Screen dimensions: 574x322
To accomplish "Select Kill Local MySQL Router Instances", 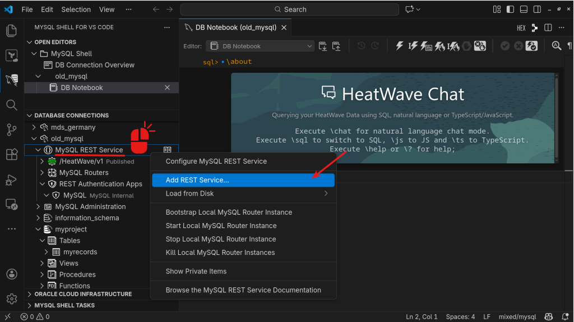I will point(243,253).
